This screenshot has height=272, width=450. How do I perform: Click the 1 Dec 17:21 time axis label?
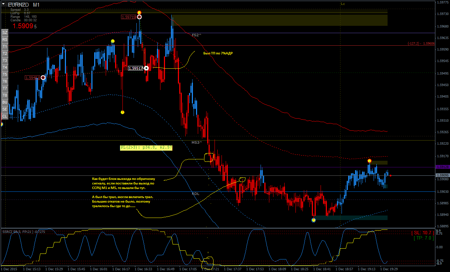[x=210, y=269]
